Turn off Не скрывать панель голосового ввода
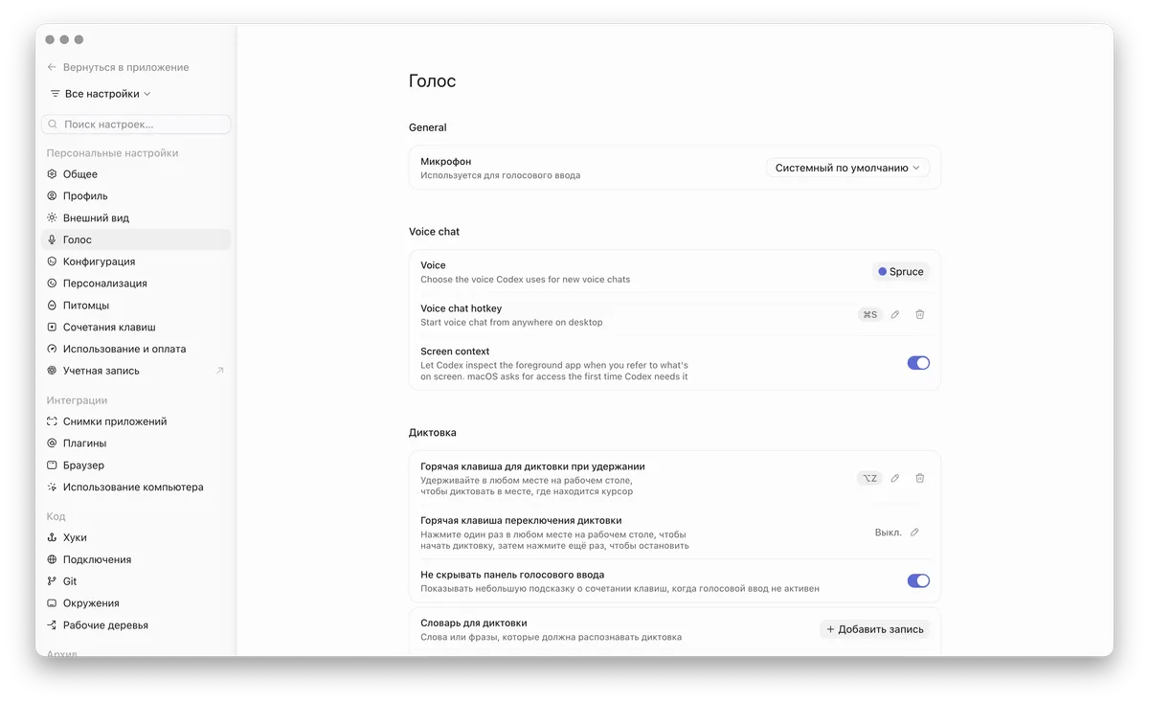 [x=918, y=580]
